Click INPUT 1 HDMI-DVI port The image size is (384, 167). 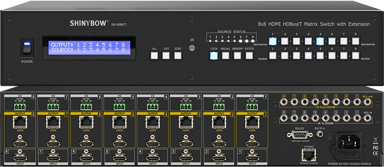pos(252,158)
